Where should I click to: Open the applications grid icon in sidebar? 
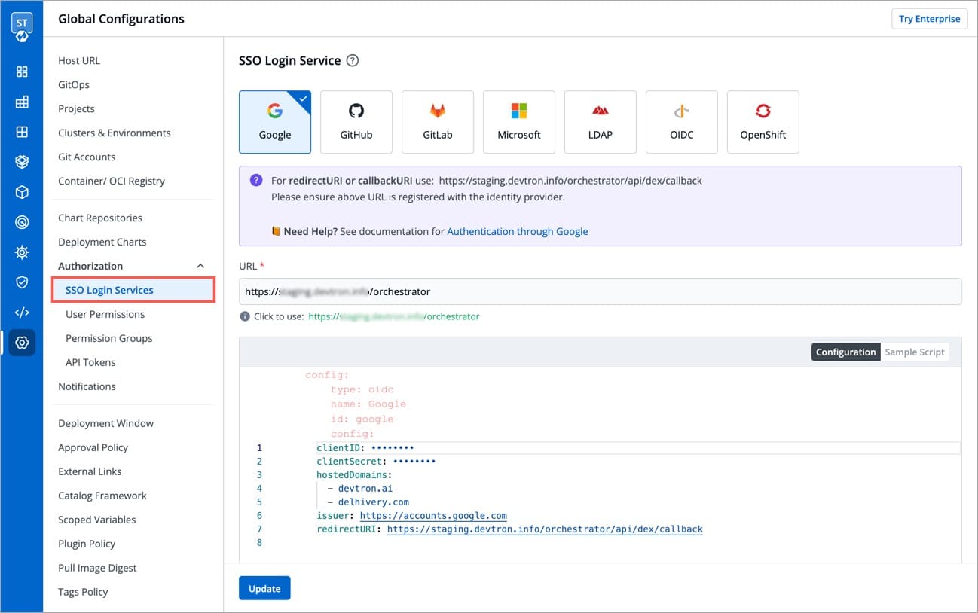[22, 72]
